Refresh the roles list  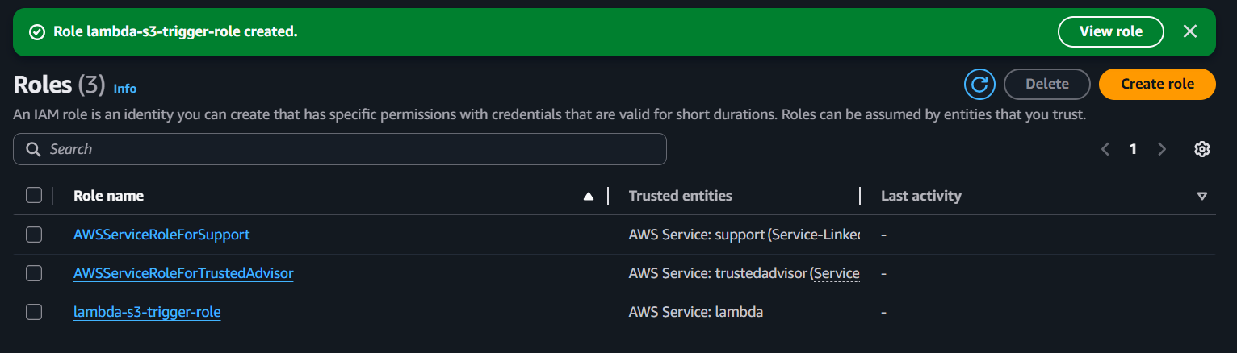pyautogui.click(x=979, y=84)
